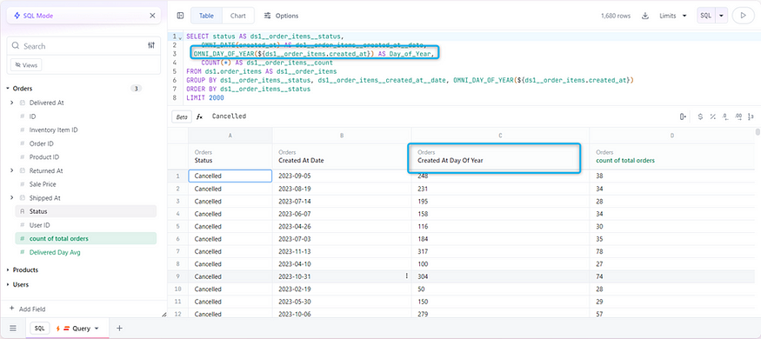The width and height of the screenshot is (761, 339).
Task: Click the freeze column icon in formula bar
Action: coord(683,116)
